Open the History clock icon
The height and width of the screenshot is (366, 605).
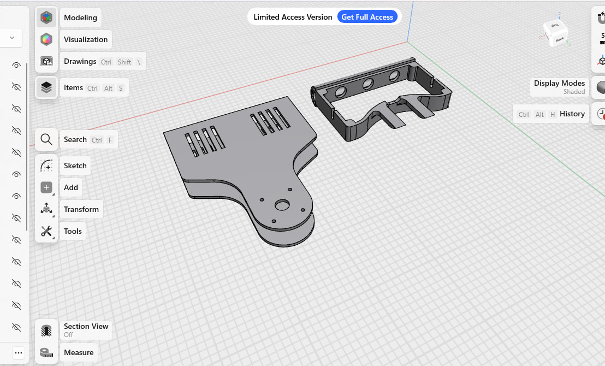click(x=601, y=114)
